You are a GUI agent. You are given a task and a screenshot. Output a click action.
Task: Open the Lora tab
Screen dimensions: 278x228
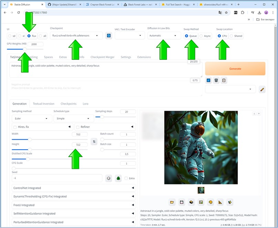[x=85, y=104]
